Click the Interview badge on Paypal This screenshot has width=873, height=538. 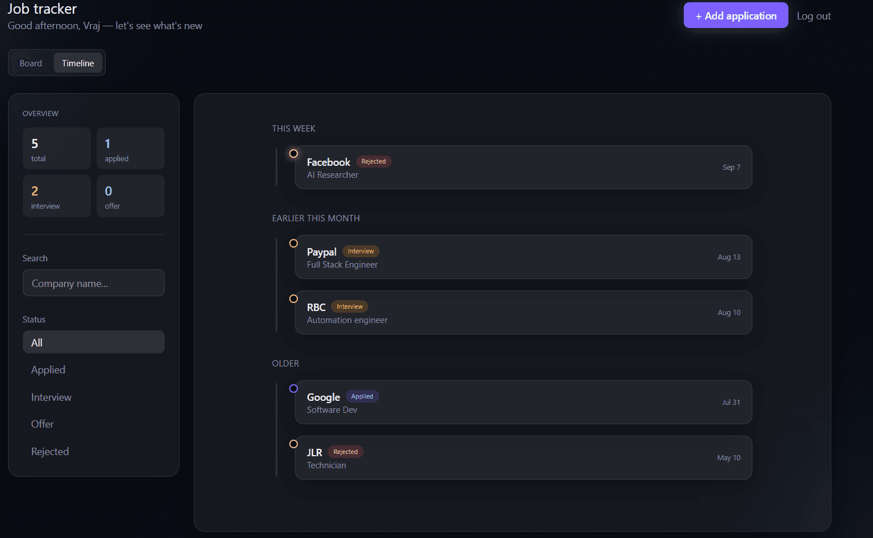coord(361,251)
